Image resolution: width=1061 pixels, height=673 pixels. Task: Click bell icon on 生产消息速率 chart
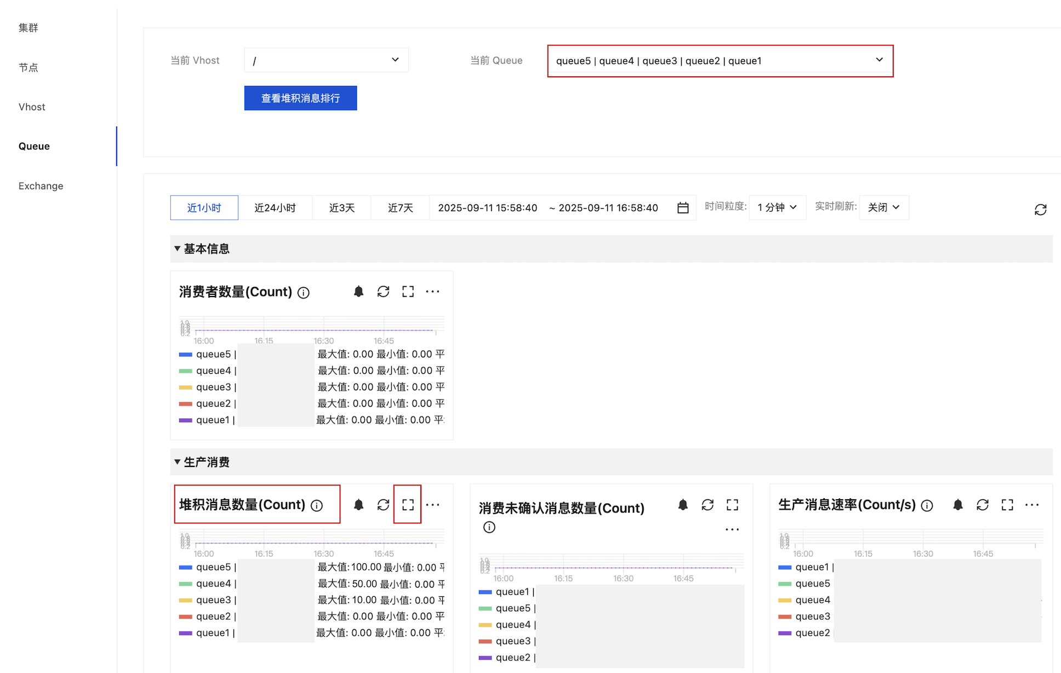pos(957,505)
